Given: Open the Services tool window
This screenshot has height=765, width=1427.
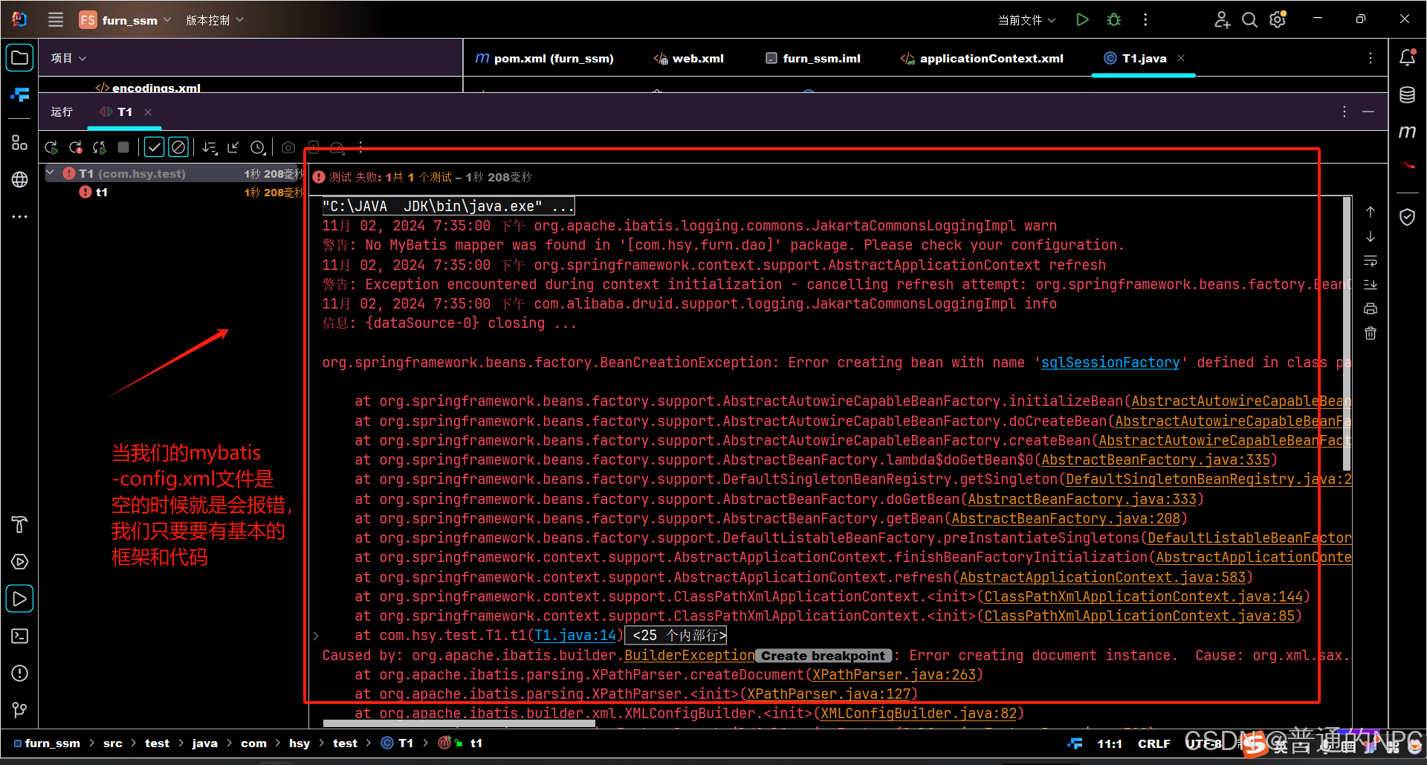Looking at the screenshot, I should [20, 561].
